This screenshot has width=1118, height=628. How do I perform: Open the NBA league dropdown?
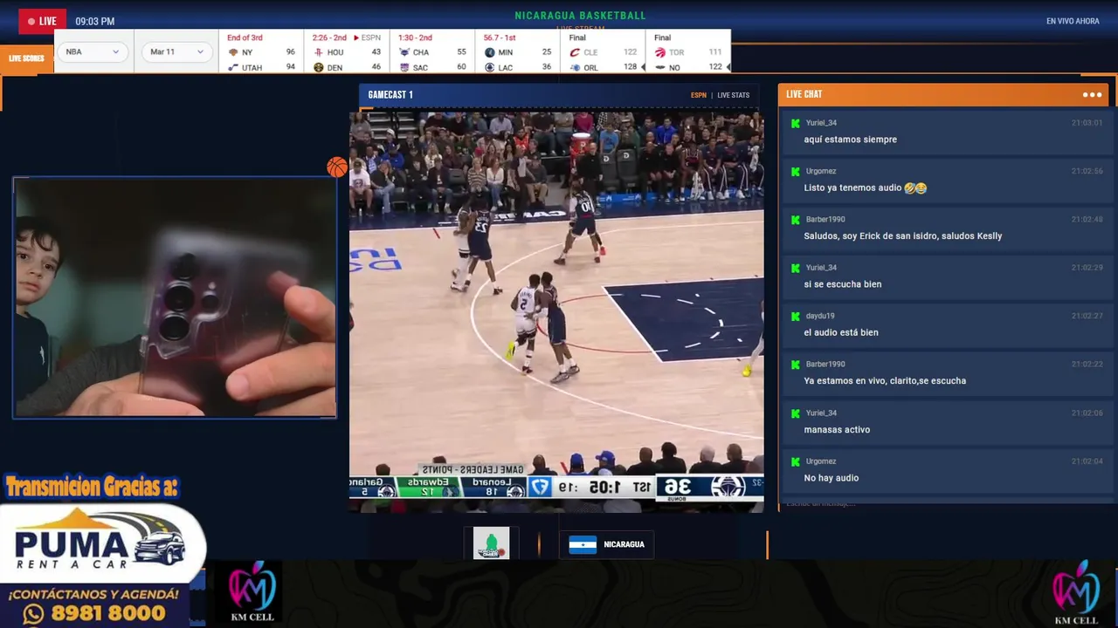(x=92, y=51)
